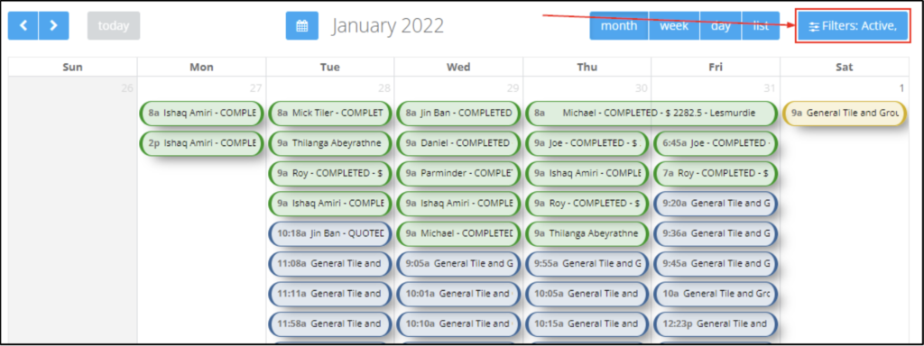Advance to next month with right arrow
Viewport: 924px width, 346px height.
pos(53,25)
